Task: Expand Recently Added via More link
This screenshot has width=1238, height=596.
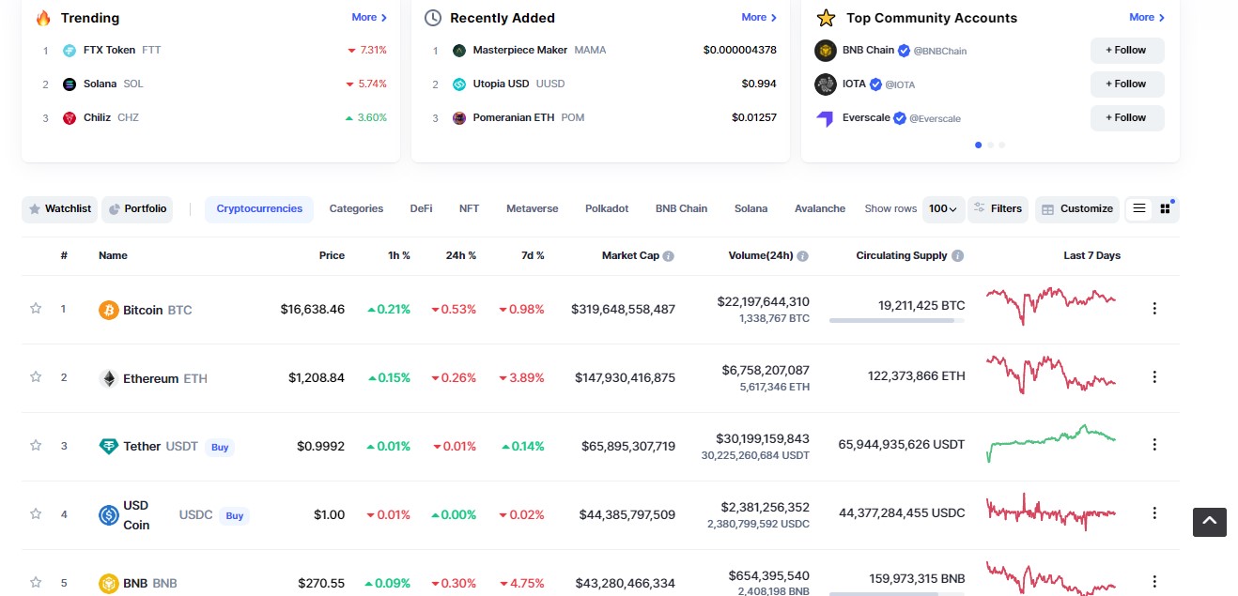Action: point(759,18)
